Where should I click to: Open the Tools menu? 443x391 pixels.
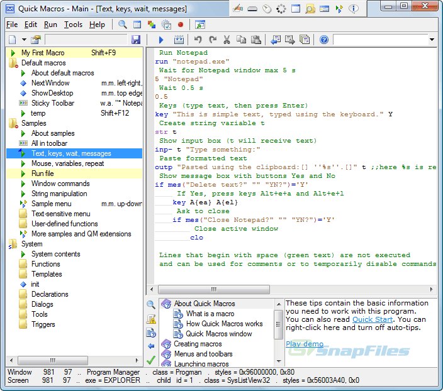[x=73, y=25]
